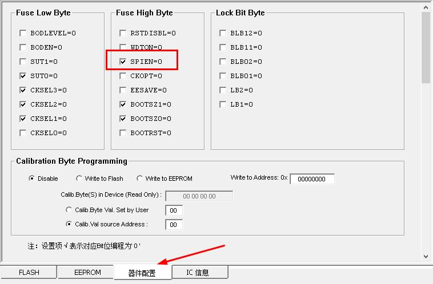The image size is (433, 284).
Task: Uncheck the CKSEL3=0 checkbox
Action: tap(23, 90)
